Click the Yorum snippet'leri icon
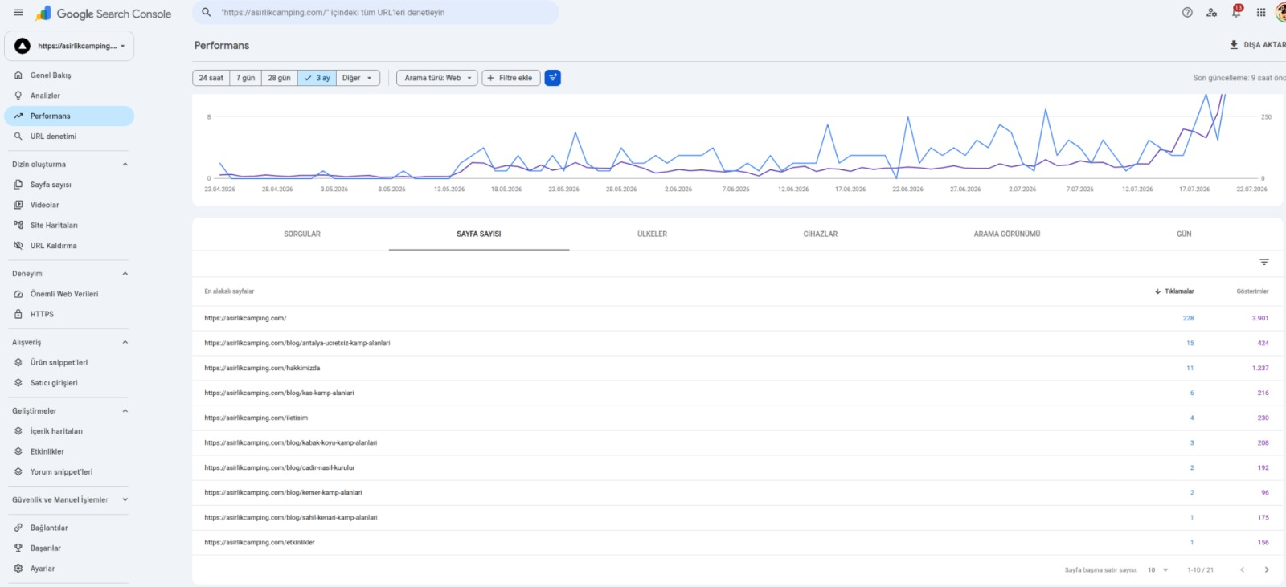The image size is (1286, 587). (x=18, y=472)
